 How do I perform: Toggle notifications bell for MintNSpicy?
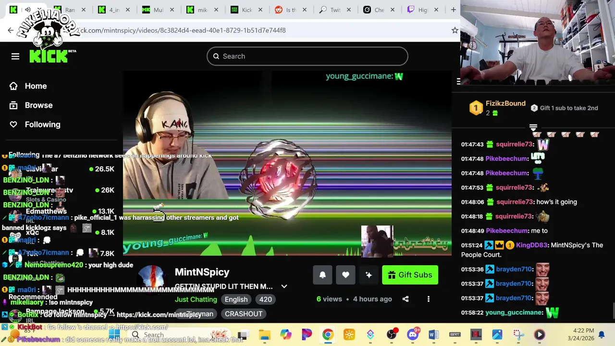(x=322, y=275)
